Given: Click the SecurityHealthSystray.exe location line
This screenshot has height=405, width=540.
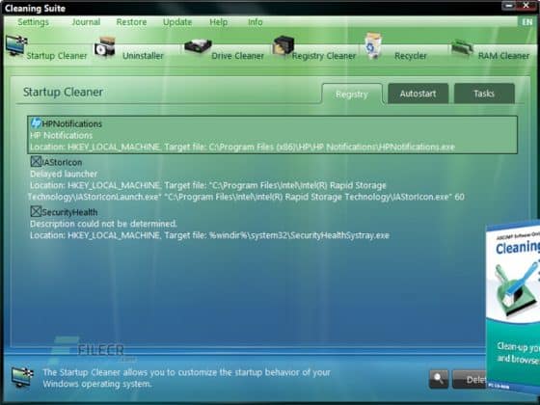Looking at the screenshot, I should (209, 235).
